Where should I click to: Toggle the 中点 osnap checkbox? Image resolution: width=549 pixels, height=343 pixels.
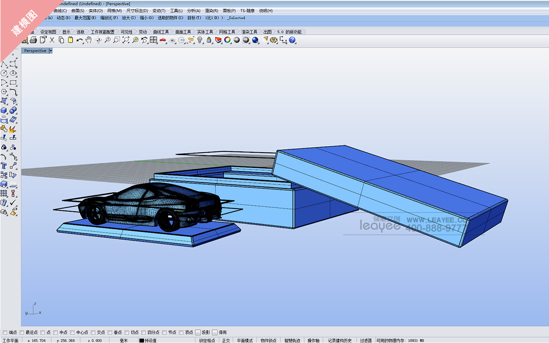[56, 332]
